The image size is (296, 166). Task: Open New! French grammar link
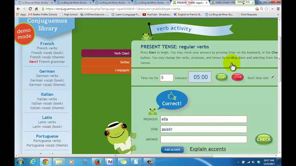click(47, 62)
